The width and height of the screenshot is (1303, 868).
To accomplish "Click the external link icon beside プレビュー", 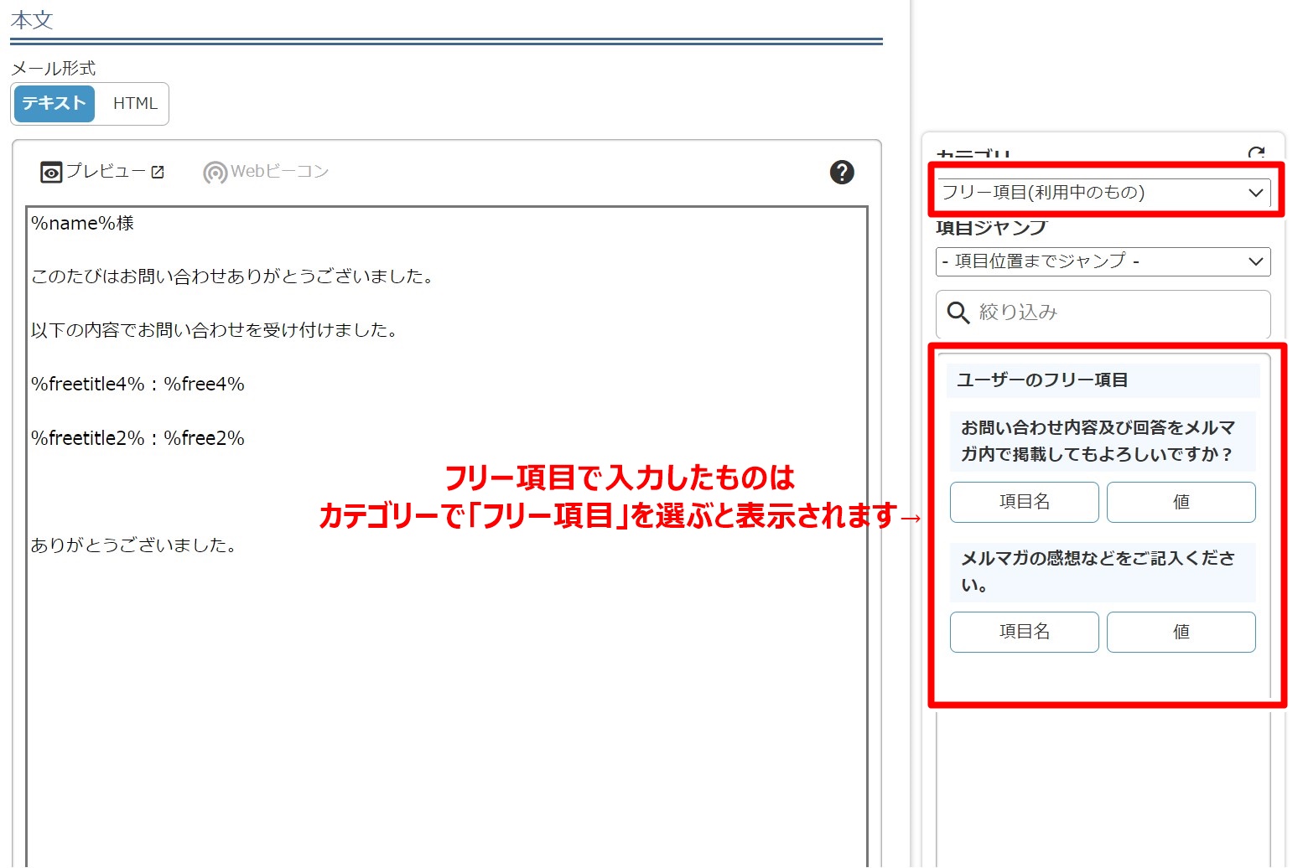I will [x=158, y=172].
